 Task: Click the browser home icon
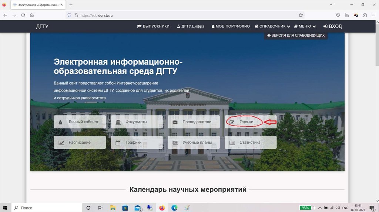(32, 15)
